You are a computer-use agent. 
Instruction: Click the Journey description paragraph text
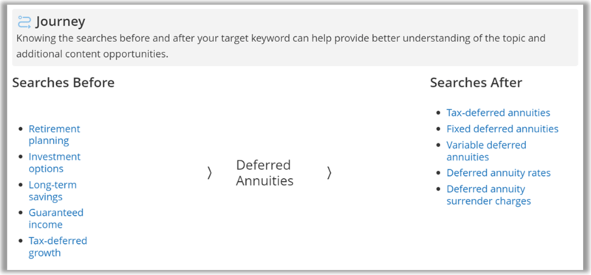point(281,46)
